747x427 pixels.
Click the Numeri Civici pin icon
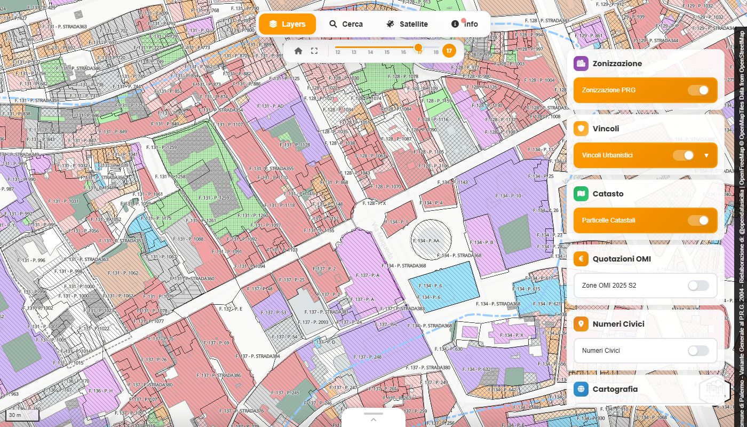tap(581, 324)
